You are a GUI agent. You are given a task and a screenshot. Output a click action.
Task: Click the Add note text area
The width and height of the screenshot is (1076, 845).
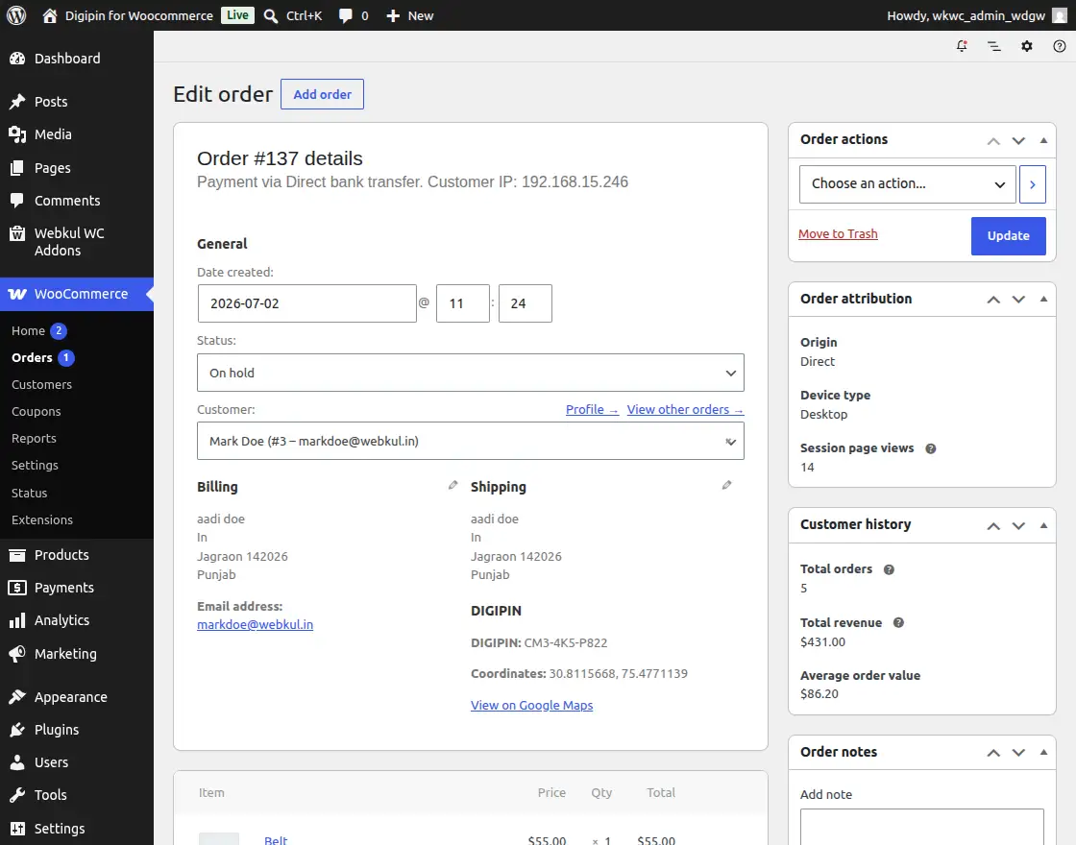(921, 827)
